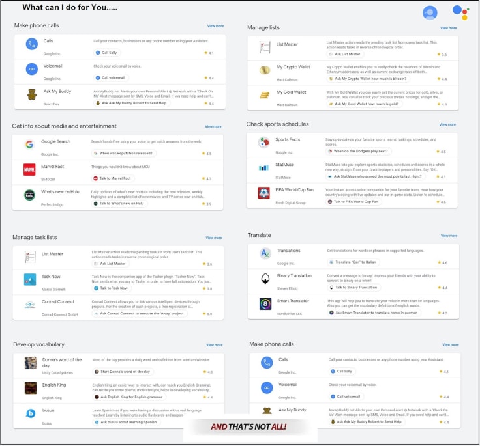480x446 pixels.
Task: Click the 'Task Now' title
Action: [51, 277]
